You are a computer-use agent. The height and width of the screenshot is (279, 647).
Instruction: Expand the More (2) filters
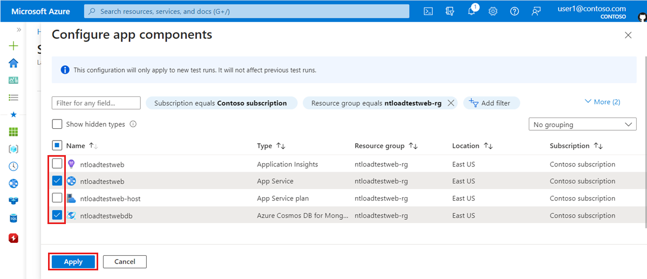pos(602,102)
